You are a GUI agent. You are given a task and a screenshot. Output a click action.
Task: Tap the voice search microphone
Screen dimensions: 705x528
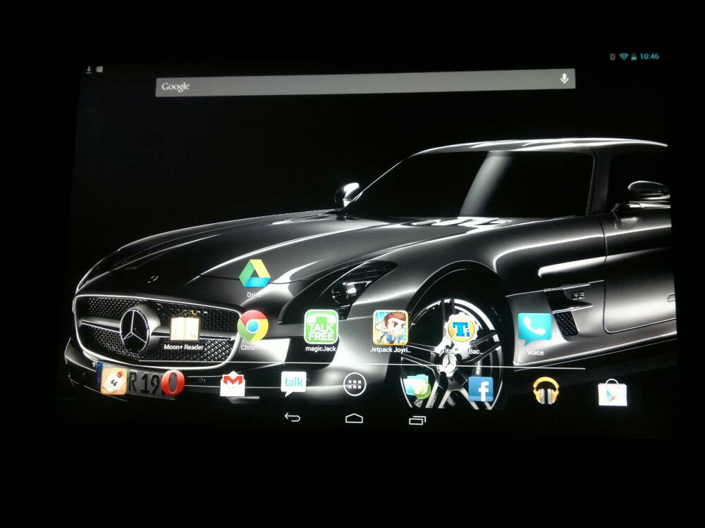pyautogui.click(x=564, y=79)
